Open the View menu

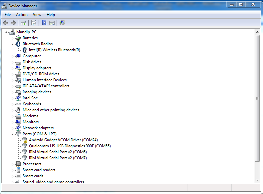point(37,15)
